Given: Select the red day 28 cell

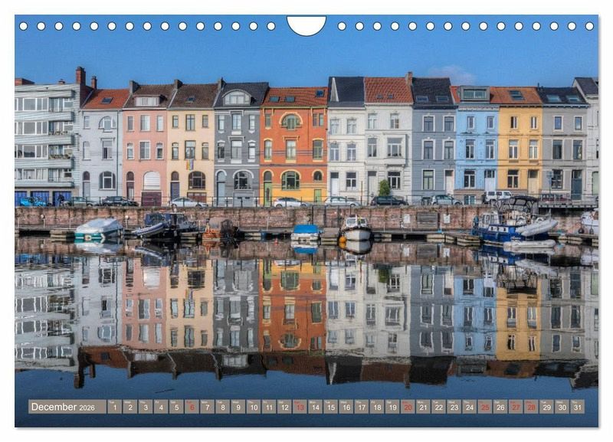Looking at the screenshot, I should click(532, 407).
